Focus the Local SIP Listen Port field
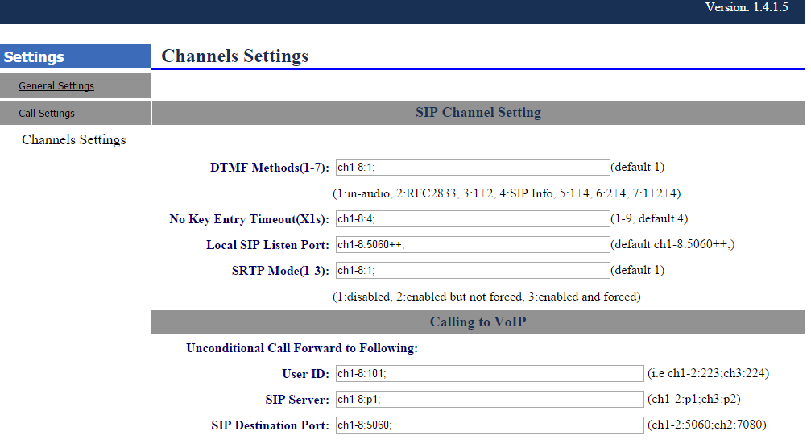Image resolution: width=811 pixels, height=444 pixels. point(472,245)
